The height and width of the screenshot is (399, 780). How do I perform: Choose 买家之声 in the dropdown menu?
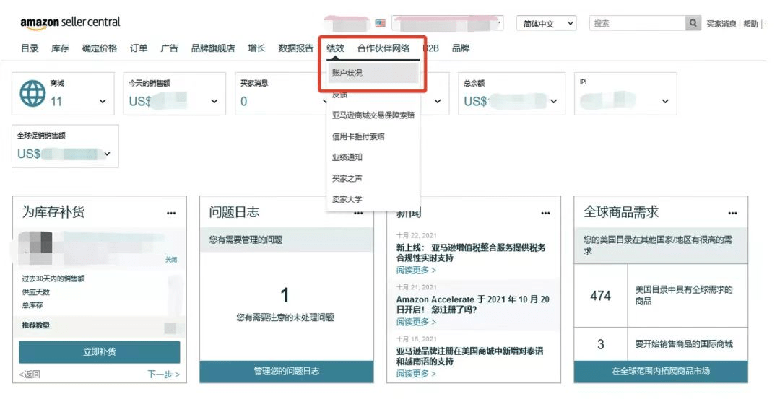[x=347, y=178]
